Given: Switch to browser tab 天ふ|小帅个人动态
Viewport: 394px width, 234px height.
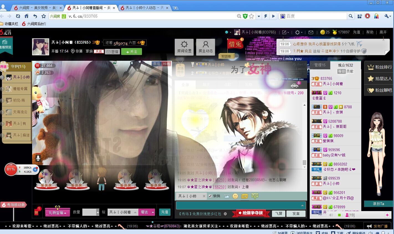Looking at the screenshot, I should (x=144, y=8).
